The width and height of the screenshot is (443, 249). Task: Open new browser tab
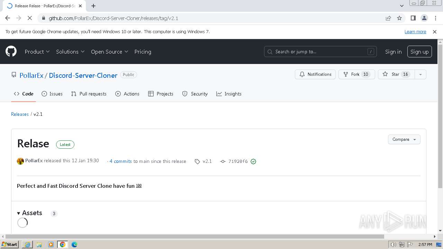93,6
